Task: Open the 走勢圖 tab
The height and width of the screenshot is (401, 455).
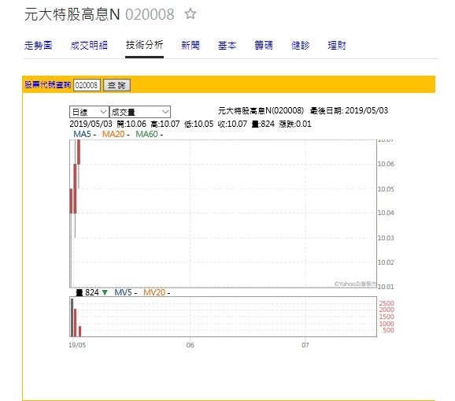Action: point(38,45)
